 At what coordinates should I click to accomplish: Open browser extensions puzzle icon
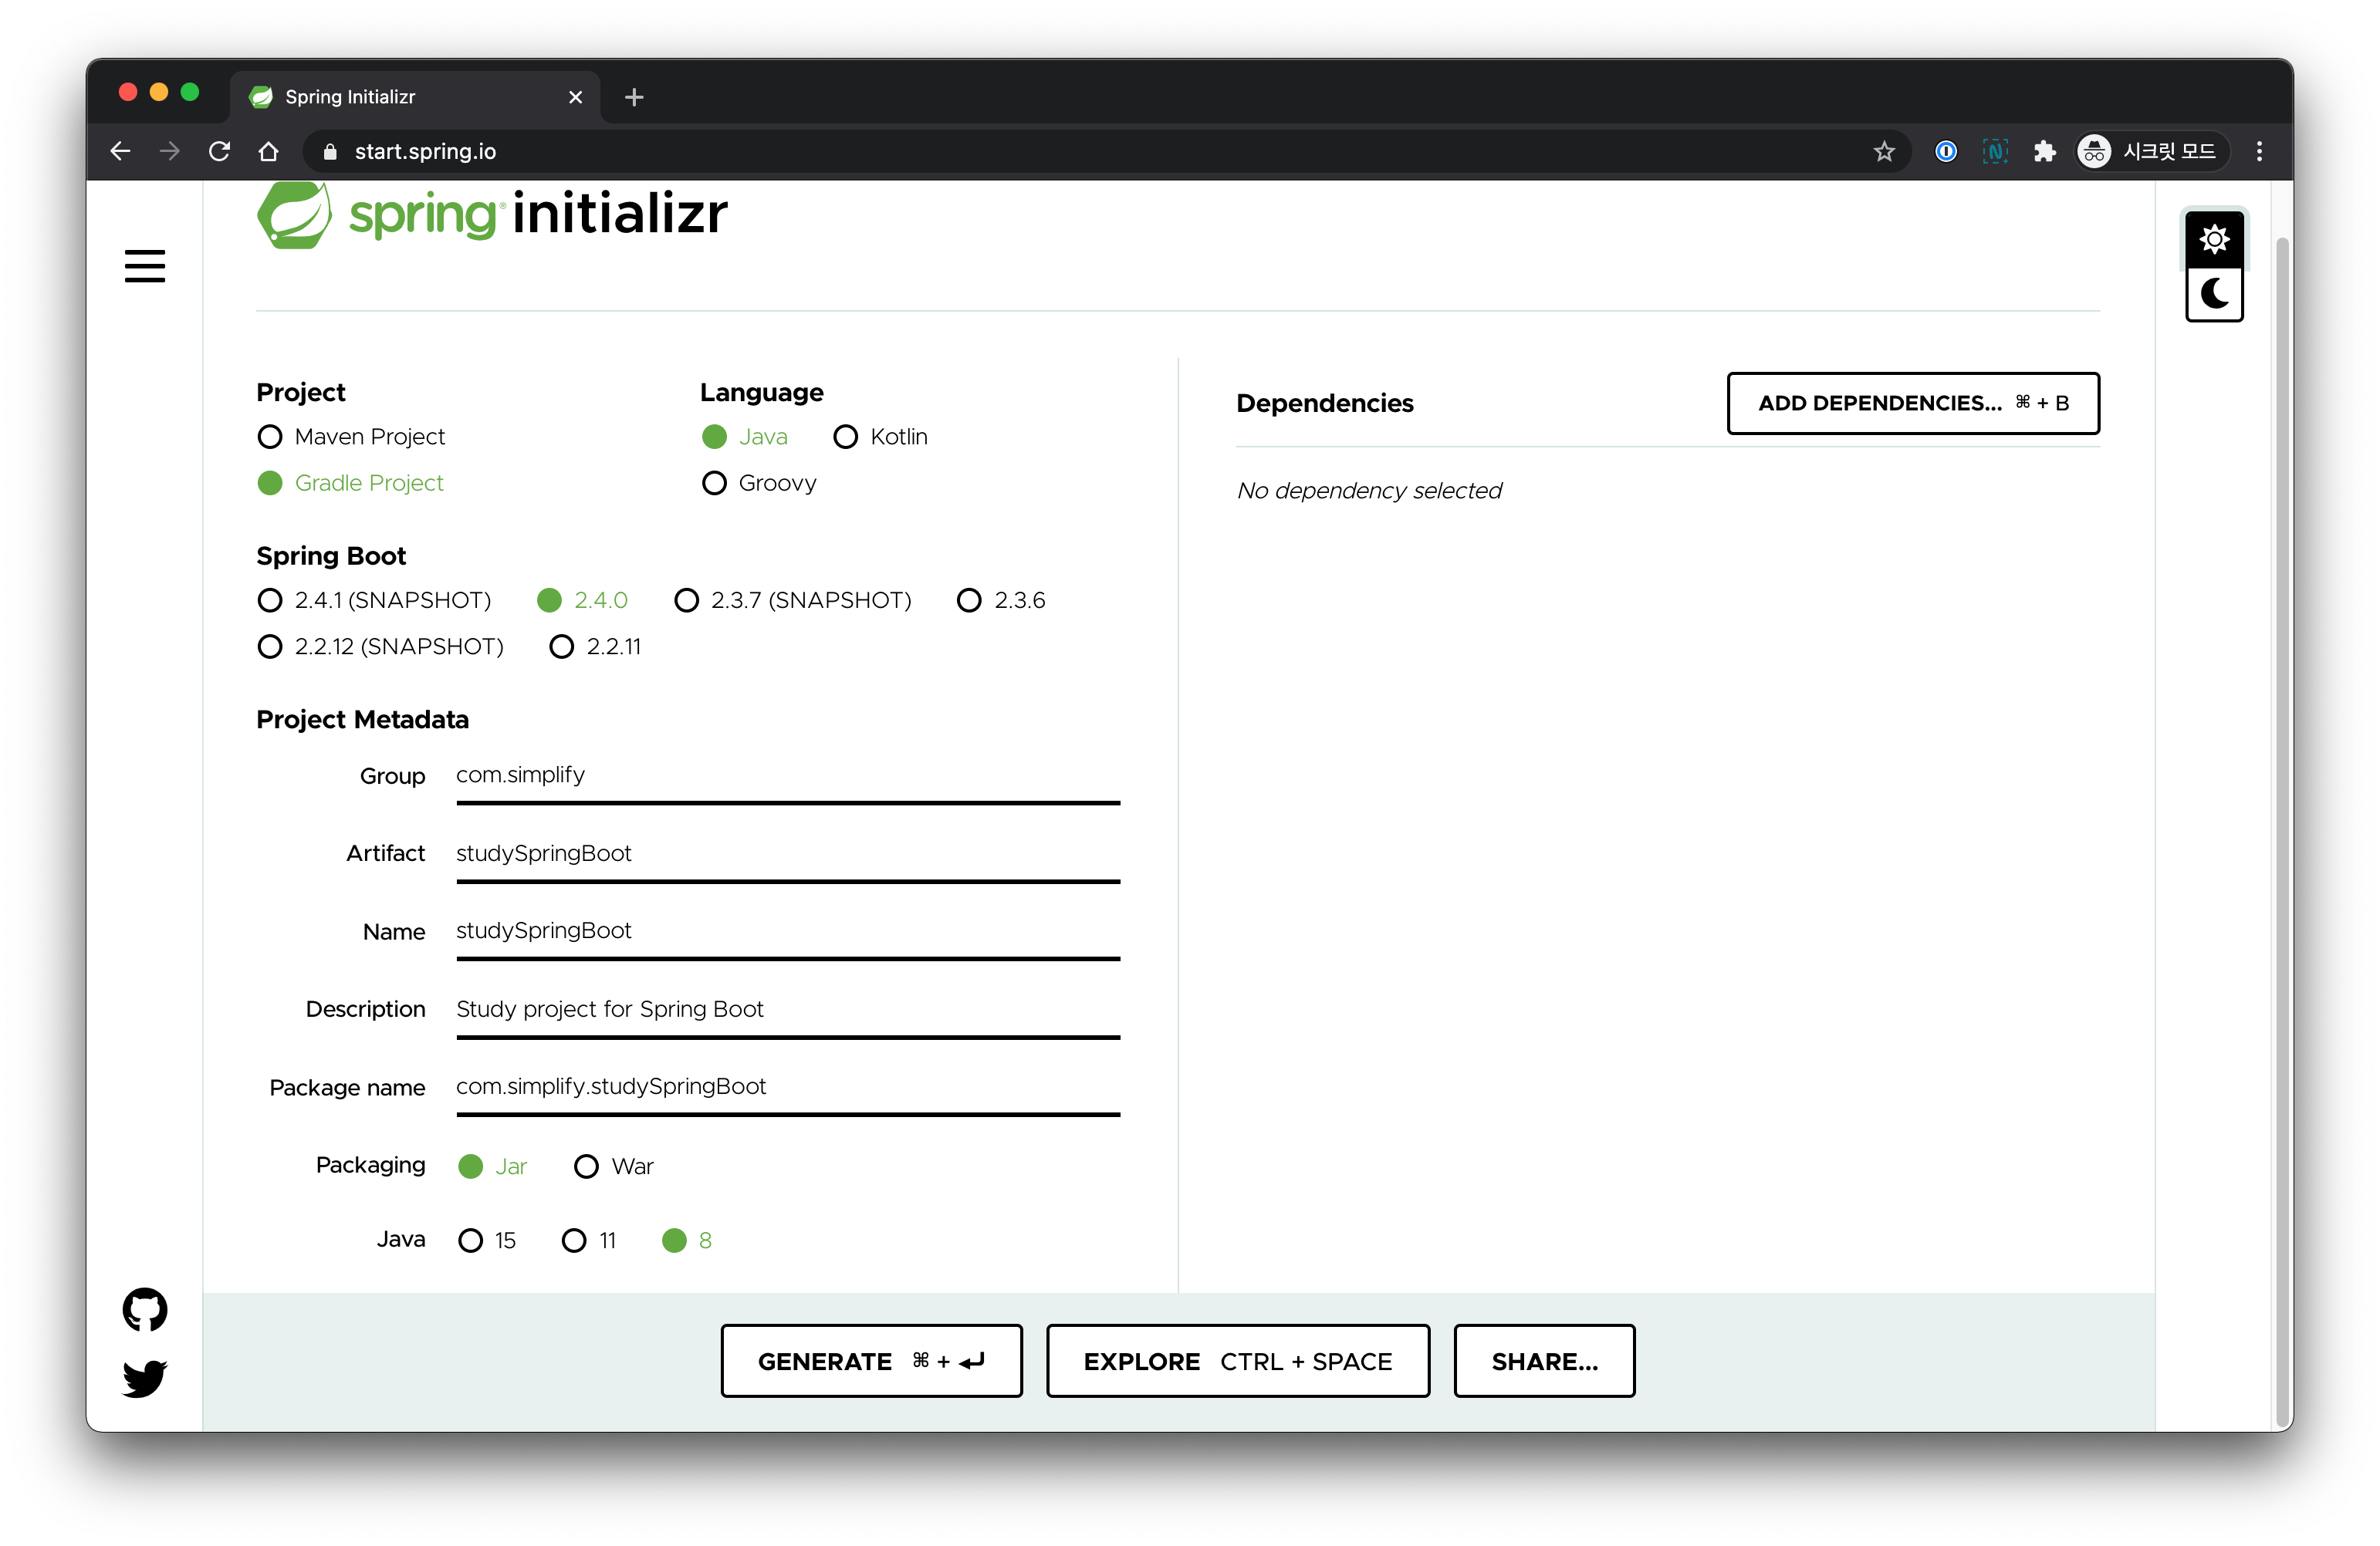(2044, 151)
